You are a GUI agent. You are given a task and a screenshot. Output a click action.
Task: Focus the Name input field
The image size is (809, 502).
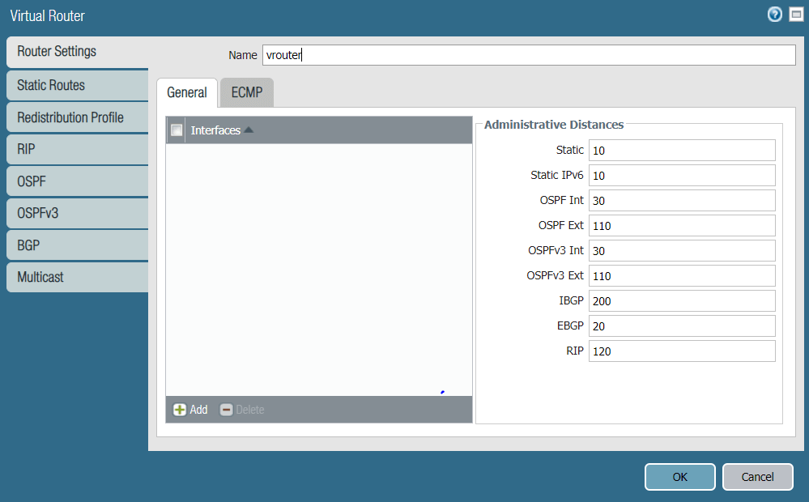pos(529,55)
